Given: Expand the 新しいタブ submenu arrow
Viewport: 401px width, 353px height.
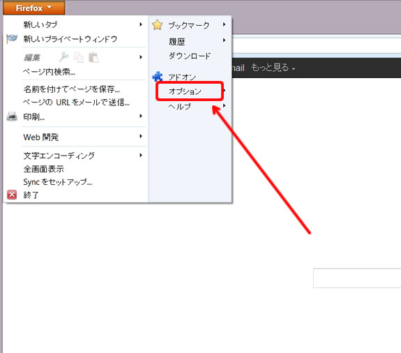Looking at the screenshot, I should point(141,24).
